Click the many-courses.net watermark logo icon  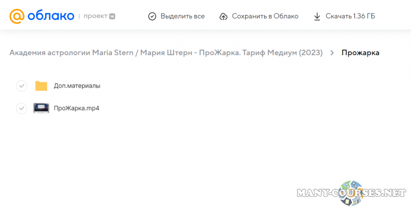click(x=350, y=192)
